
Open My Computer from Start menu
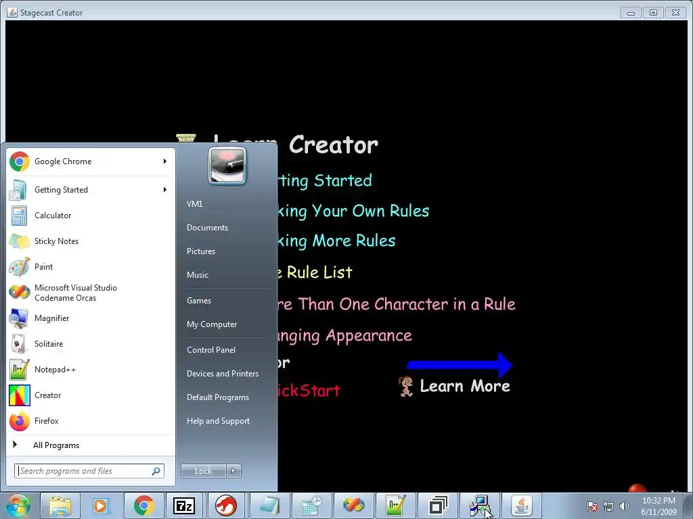point(212,324)
